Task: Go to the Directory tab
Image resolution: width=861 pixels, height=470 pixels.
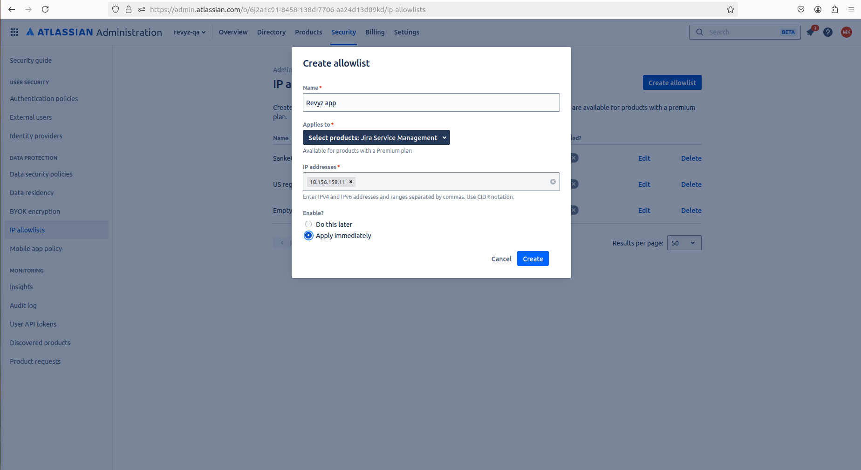Action: click(x=271, y=32)
